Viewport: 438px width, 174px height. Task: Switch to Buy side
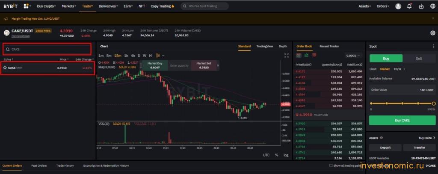[x=386, y=59]
